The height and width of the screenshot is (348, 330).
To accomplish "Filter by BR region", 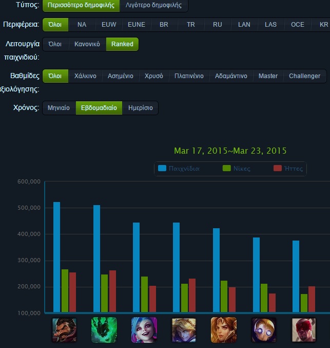I will coord(164,24).
